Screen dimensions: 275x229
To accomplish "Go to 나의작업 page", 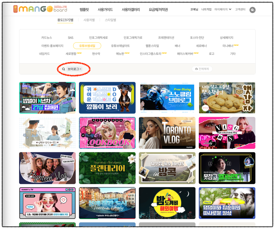I will click(206, 9).
